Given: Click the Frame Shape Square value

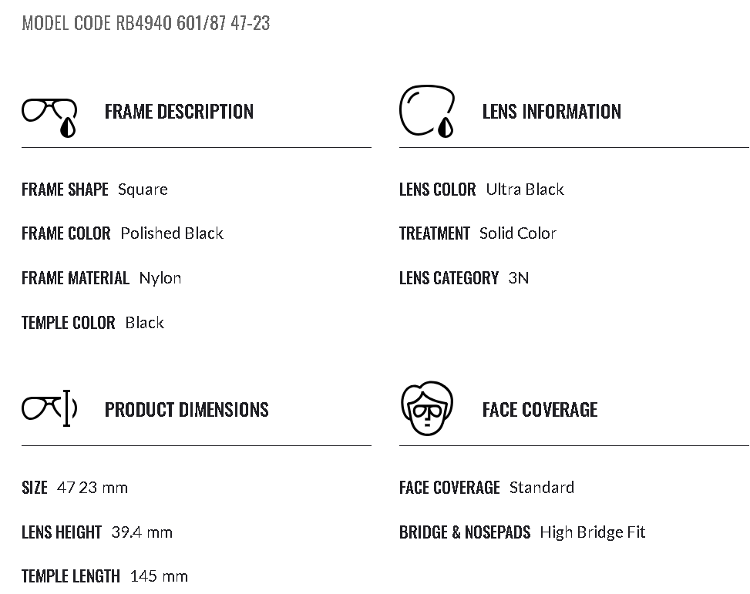Looking at the screenshot, I should coord(143,190).
